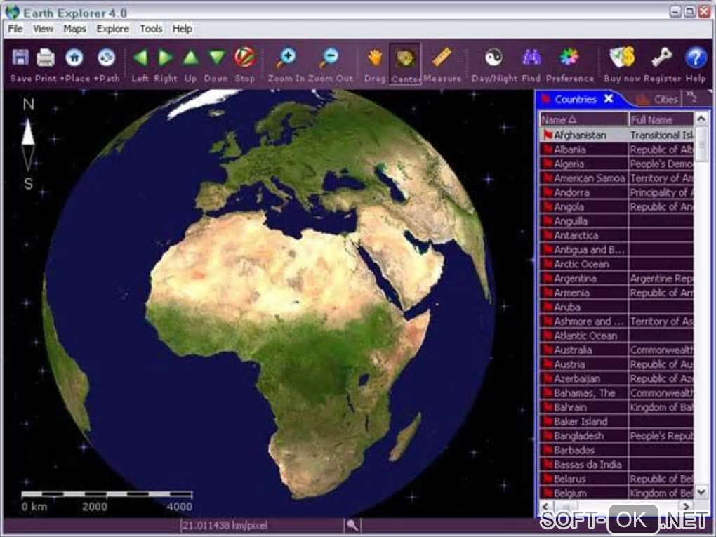This screenshot has height=537, width=716.
Task: Click the list scroll-down arrow
Action: click(x=701, y=492)
